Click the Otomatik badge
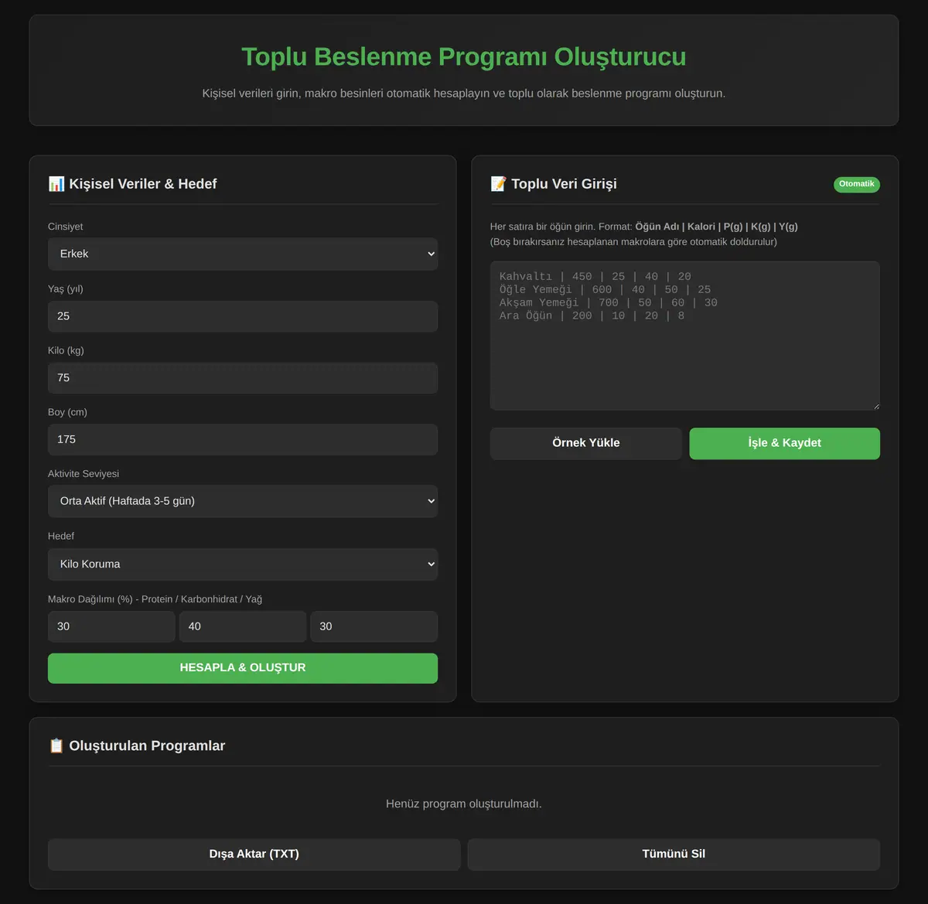 pyautogui.click(x=857, y=184)
